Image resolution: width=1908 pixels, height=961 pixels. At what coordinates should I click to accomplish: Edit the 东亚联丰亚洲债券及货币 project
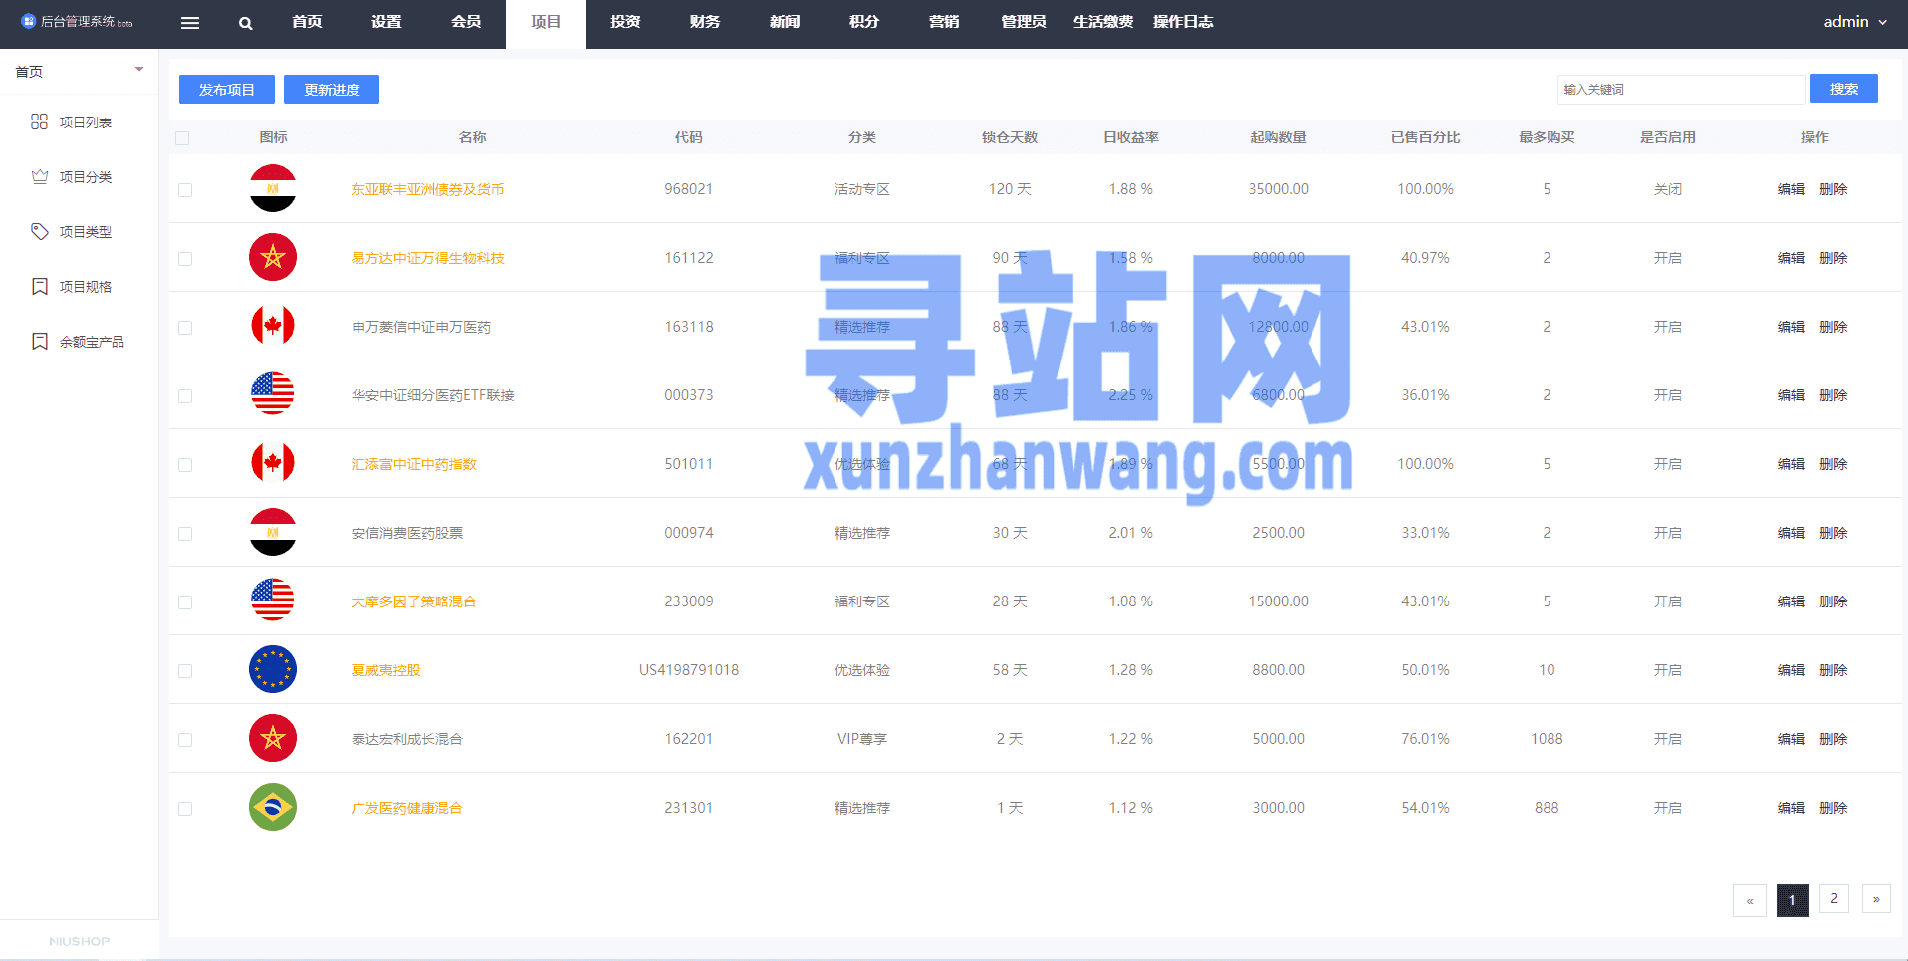pyautogui.click(x=1791, y=189)
